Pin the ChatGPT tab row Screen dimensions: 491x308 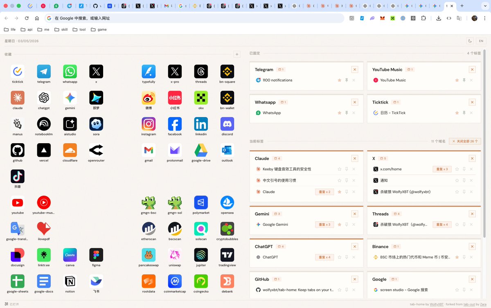[x=346, y=257]
